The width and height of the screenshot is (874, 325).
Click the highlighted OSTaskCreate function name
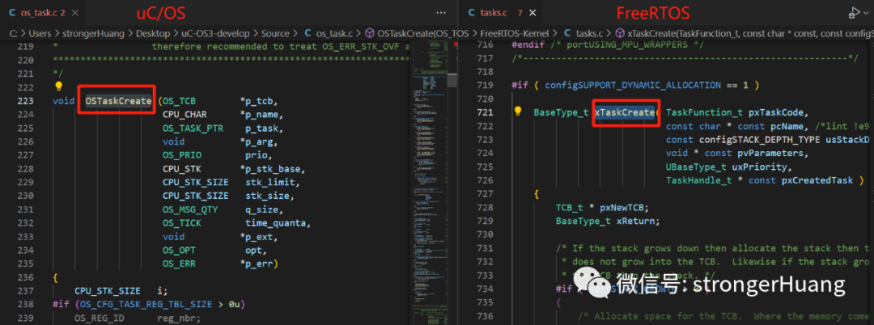click(x=118, y=101)
